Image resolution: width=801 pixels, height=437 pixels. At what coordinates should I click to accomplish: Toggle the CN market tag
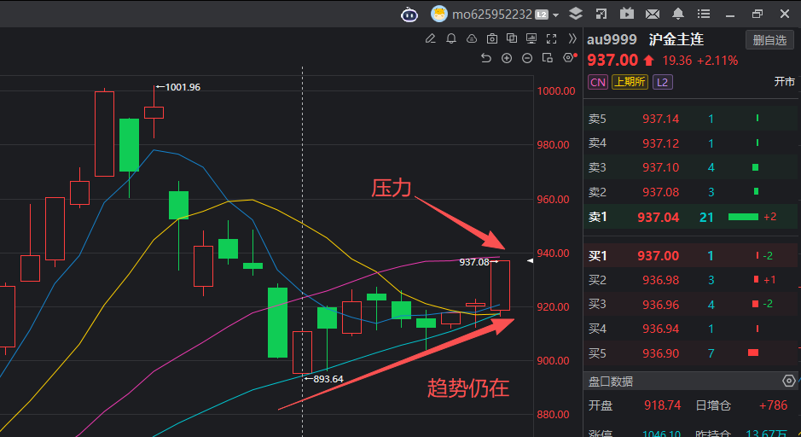tap(598, 82)
